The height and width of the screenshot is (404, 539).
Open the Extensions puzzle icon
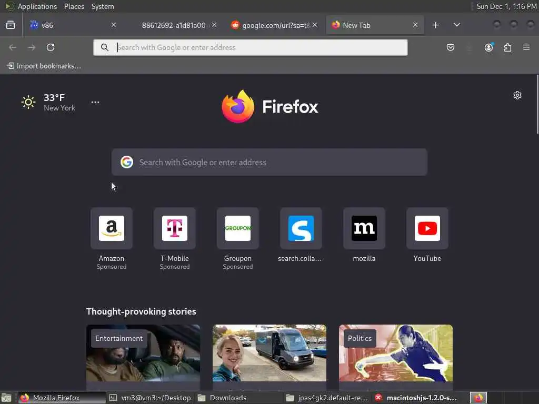tap(507, 47)
